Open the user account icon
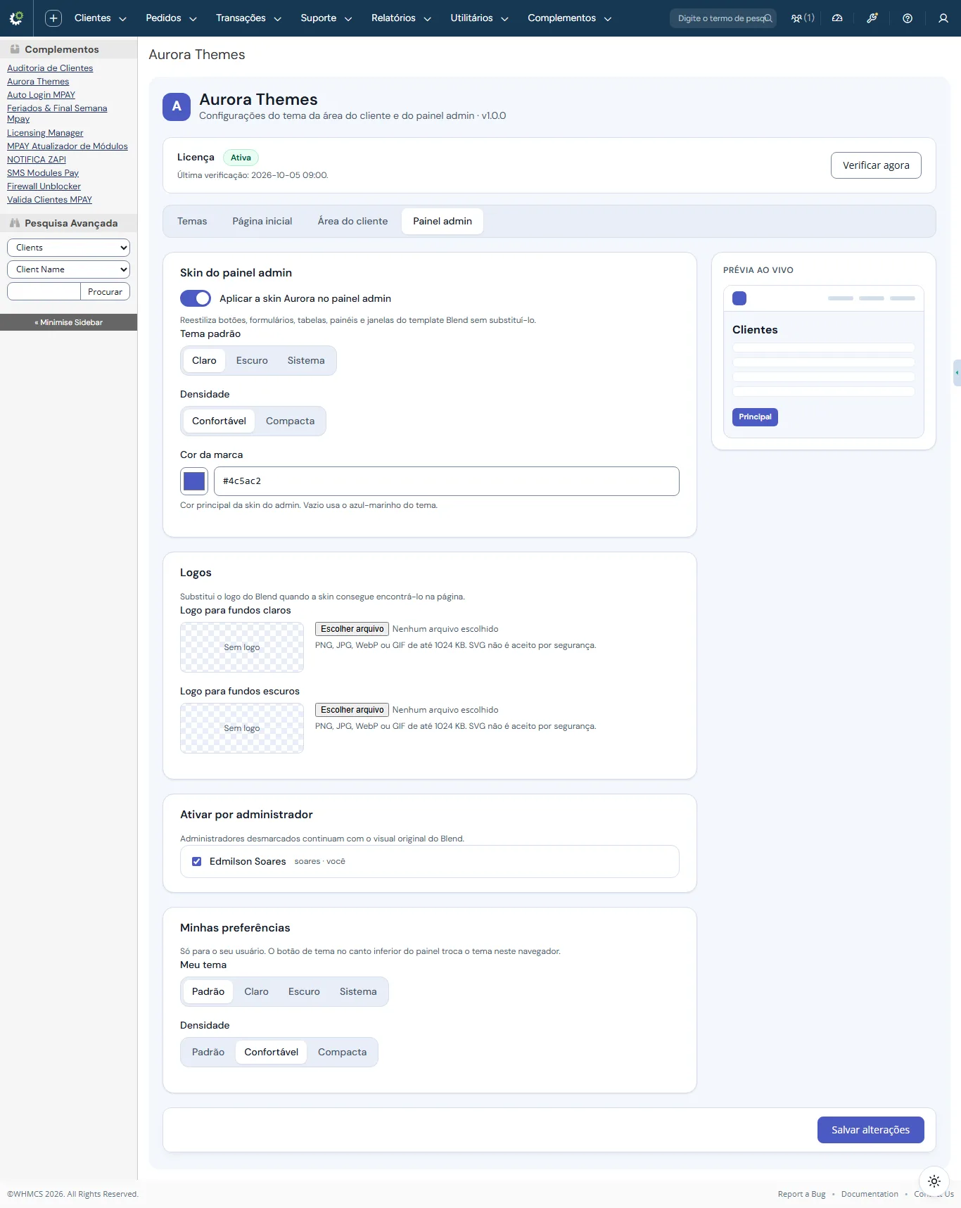Screen dimensions: 961x1208 coord(943,18)
